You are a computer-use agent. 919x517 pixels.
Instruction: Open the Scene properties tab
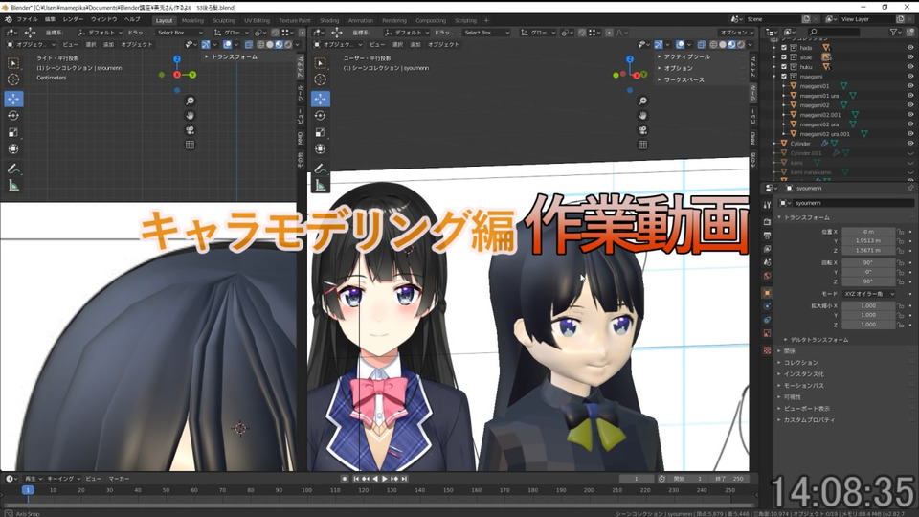tap(767, 262)
